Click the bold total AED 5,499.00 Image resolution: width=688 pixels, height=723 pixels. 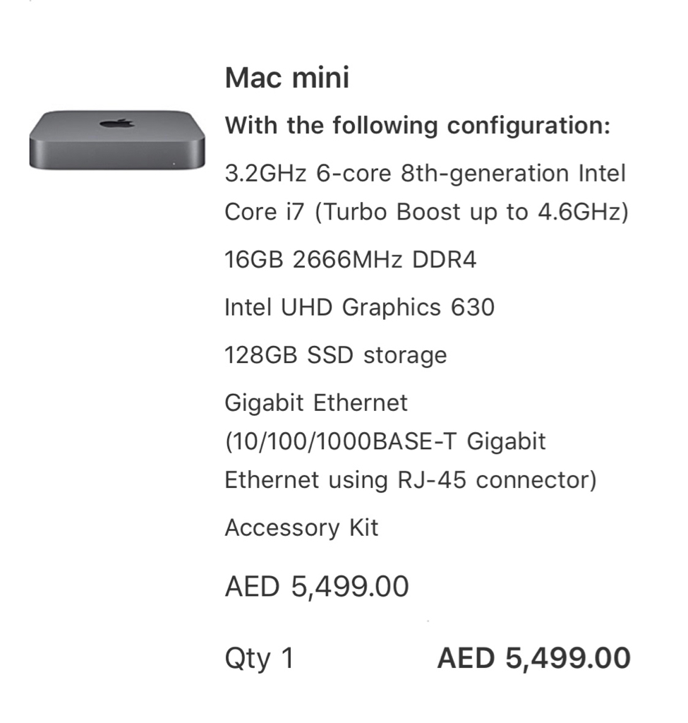pyautogui.click(x=533, y=658)
